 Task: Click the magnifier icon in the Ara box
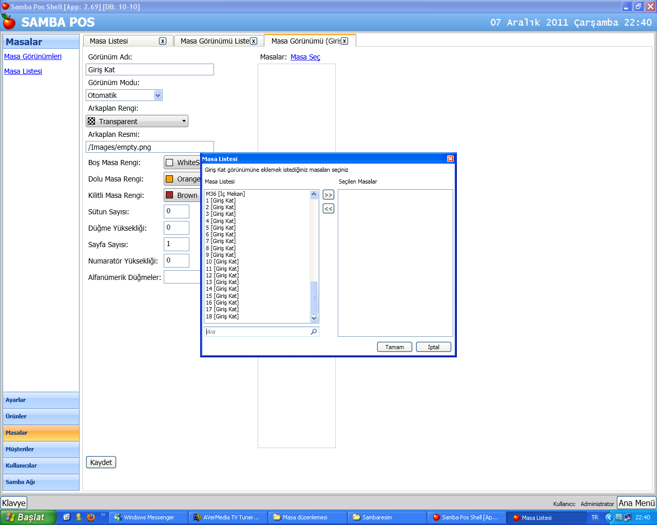click(314, 332)
